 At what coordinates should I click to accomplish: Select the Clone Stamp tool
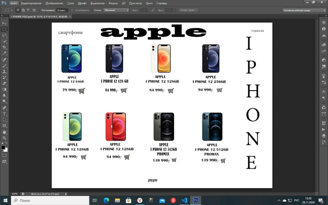pyautogui.click(x=4, y=72)
